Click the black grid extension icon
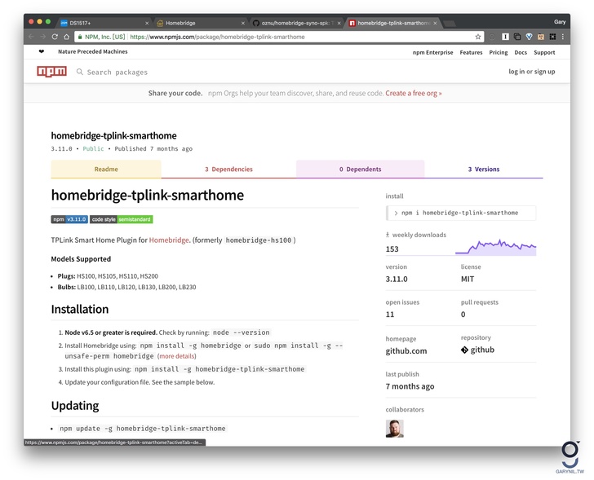The height and width of the screenshot is (480, 594). click(x=552, y=37)
